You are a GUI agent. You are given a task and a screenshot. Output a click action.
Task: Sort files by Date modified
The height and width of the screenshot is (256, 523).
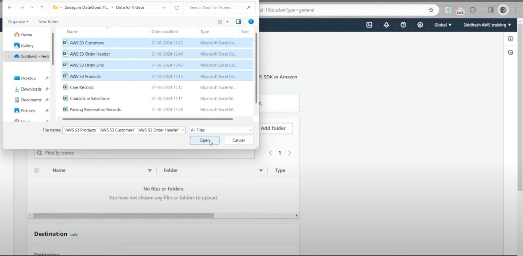pyautogui.click(x=164, y=32)
